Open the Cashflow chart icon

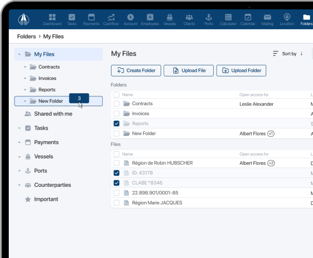pyautogui.click(x=111, y=18)
